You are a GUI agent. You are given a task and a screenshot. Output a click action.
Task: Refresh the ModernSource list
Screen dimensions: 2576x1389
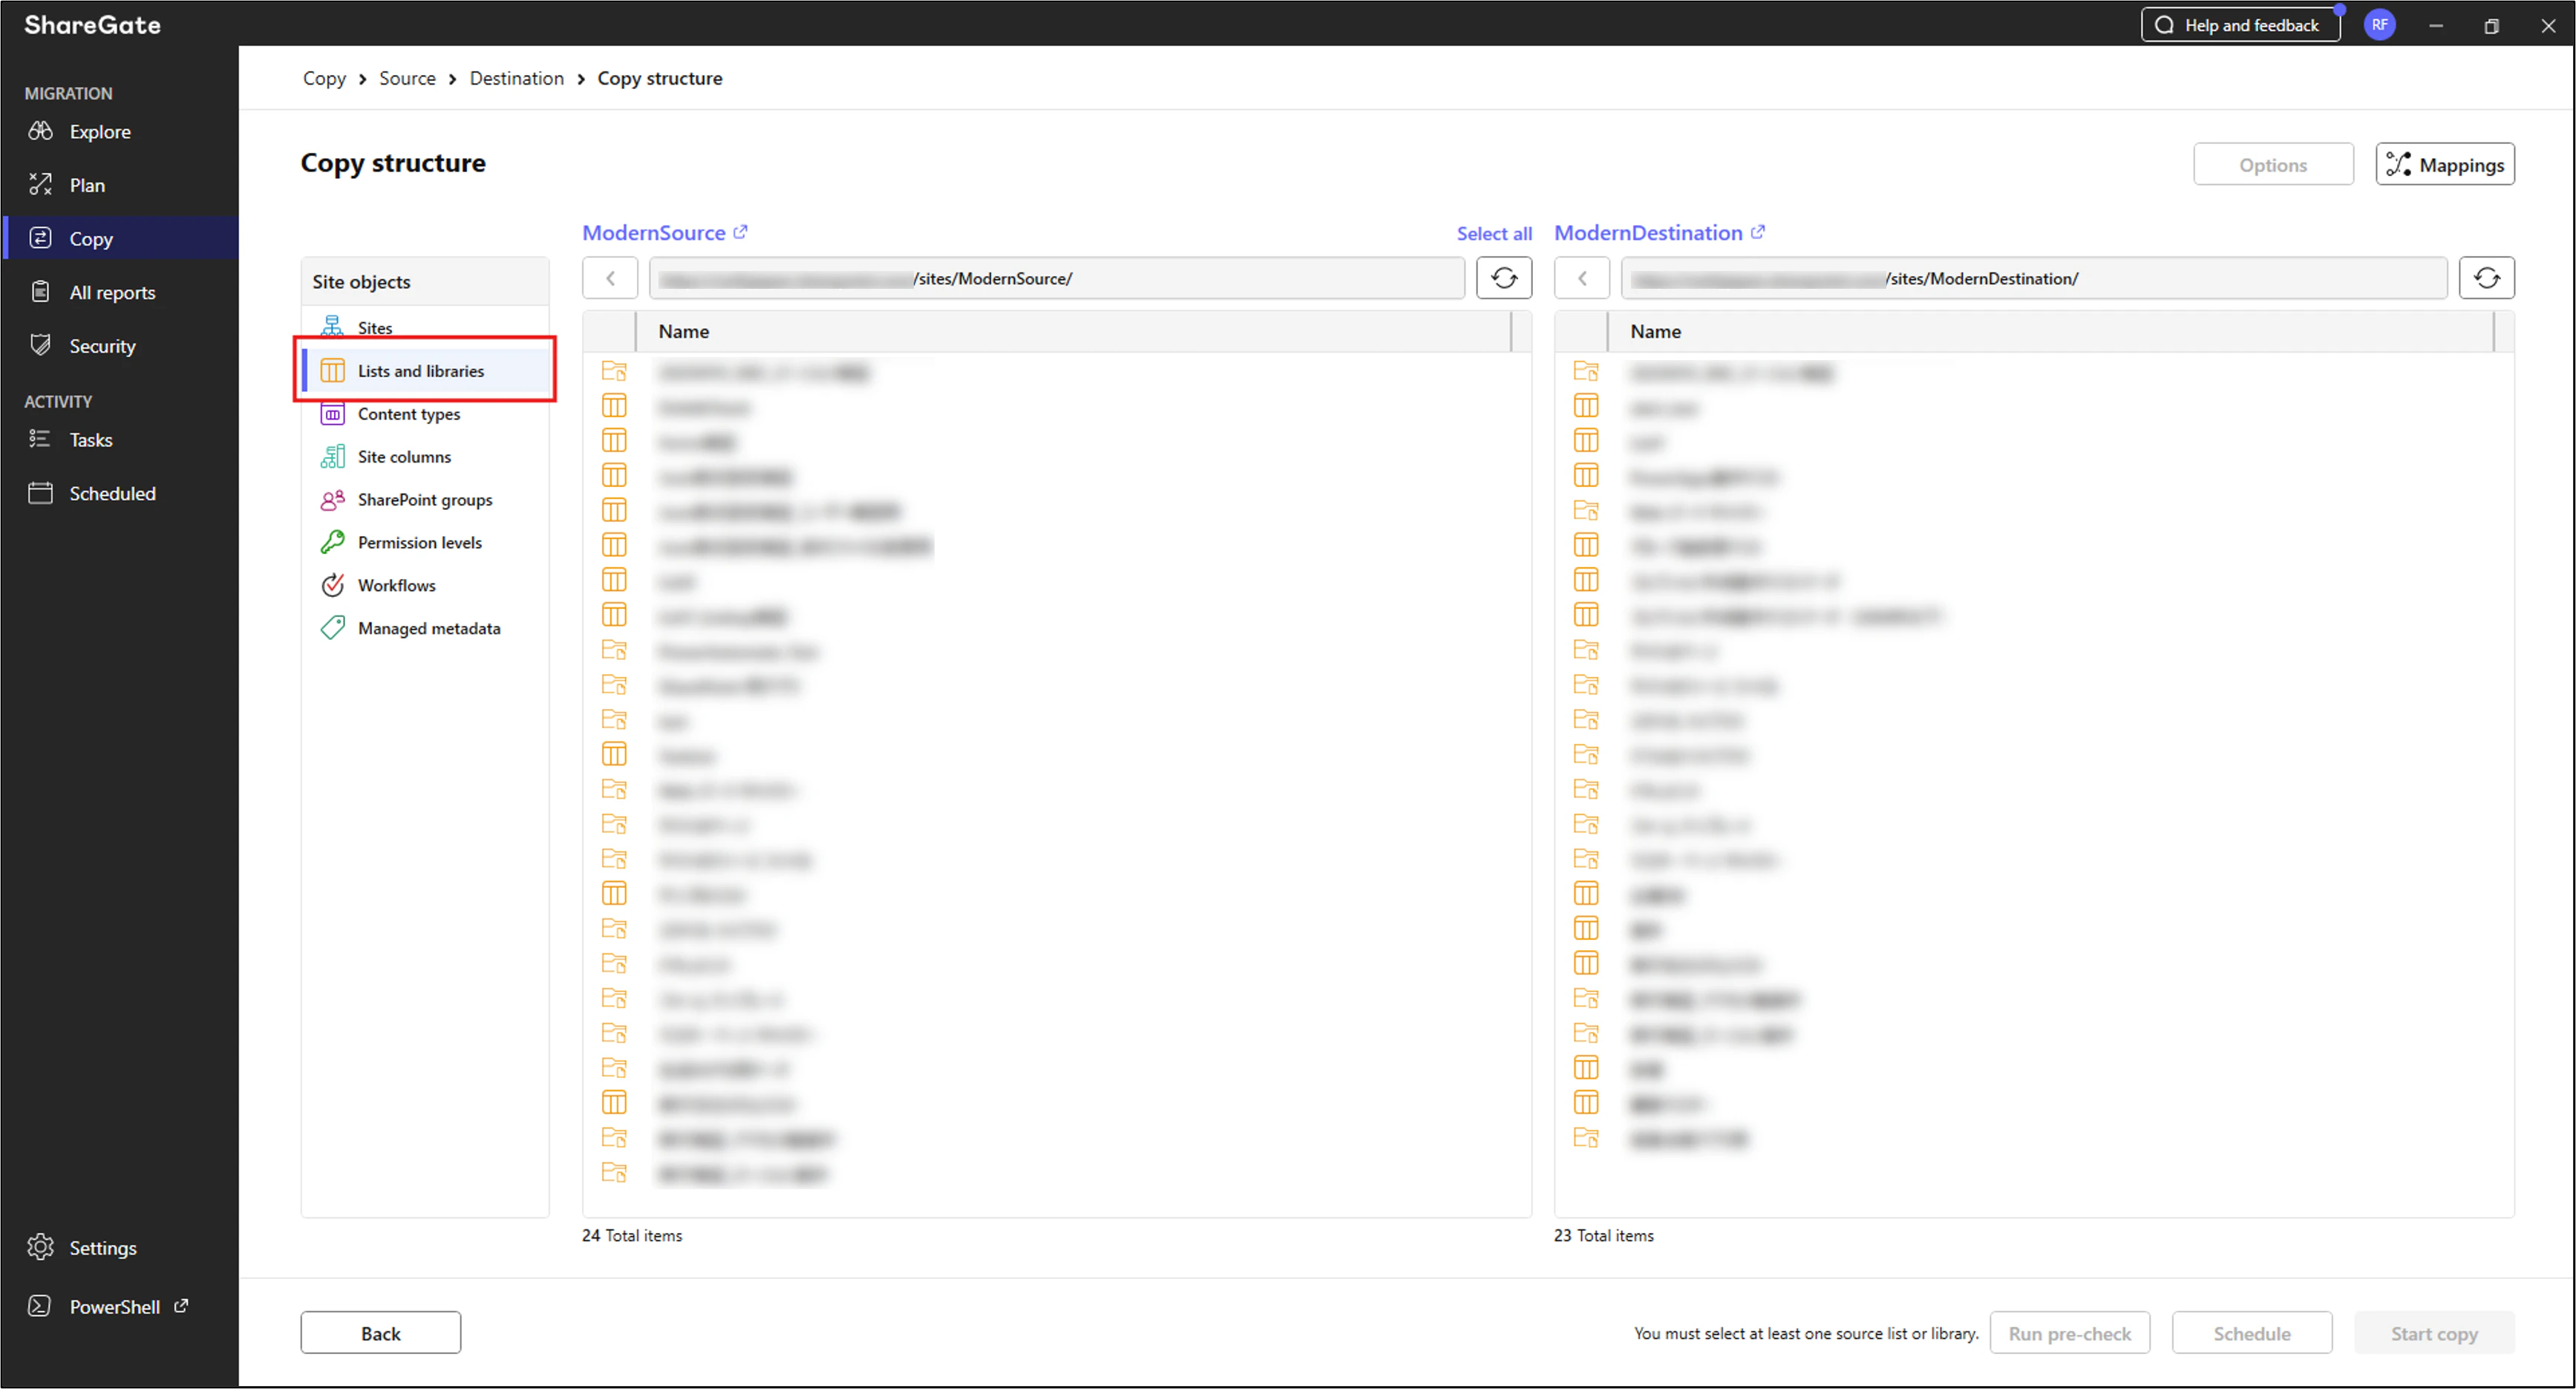[1504, 278]
